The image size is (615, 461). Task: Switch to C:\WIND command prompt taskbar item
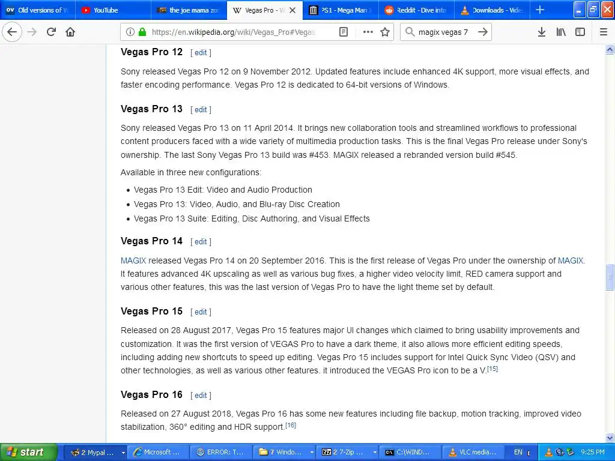point(410,452)
